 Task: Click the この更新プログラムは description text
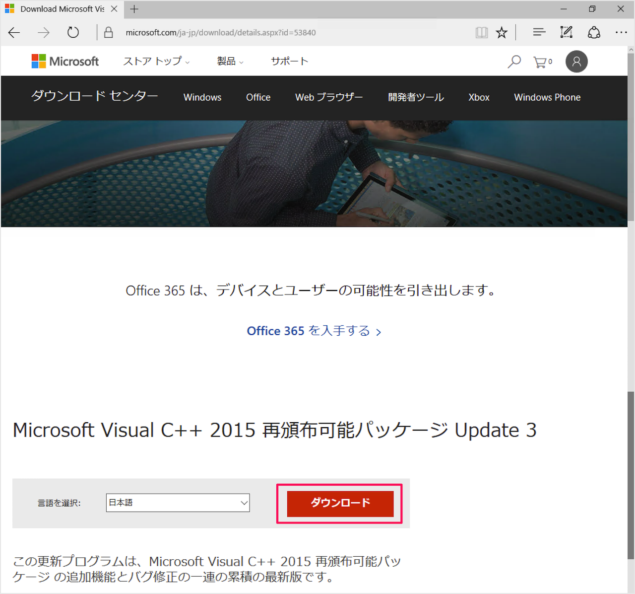(206, 569)
